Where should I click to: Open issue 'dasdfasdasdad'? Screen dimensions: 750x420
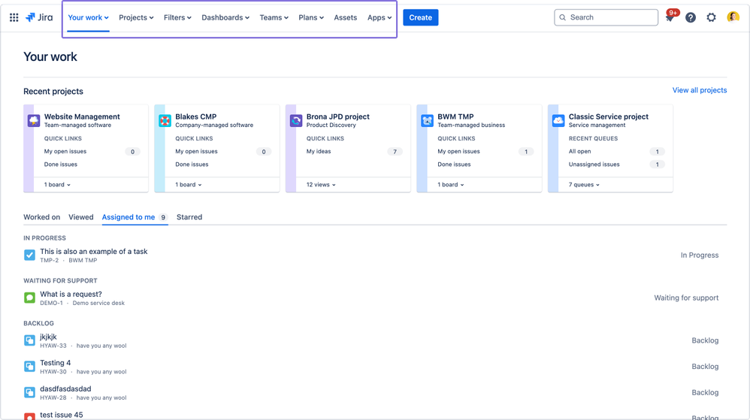[x=65, y=389]
